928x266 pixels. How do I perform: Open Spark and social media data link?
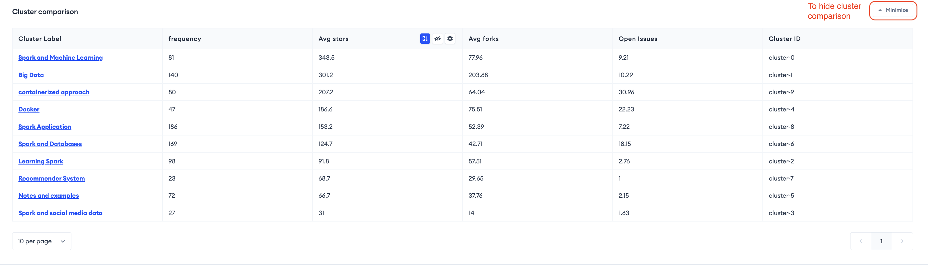[x=61, y=213]
